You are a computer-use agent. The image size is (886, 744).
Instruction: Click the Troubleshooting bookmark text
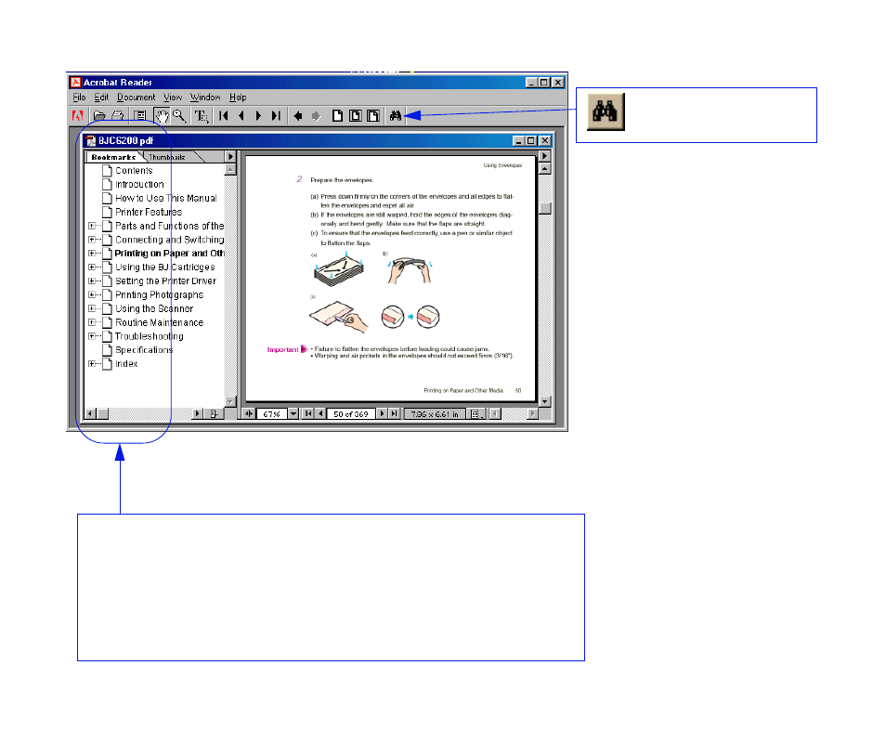pyautogui.click(x=150, y=336)
